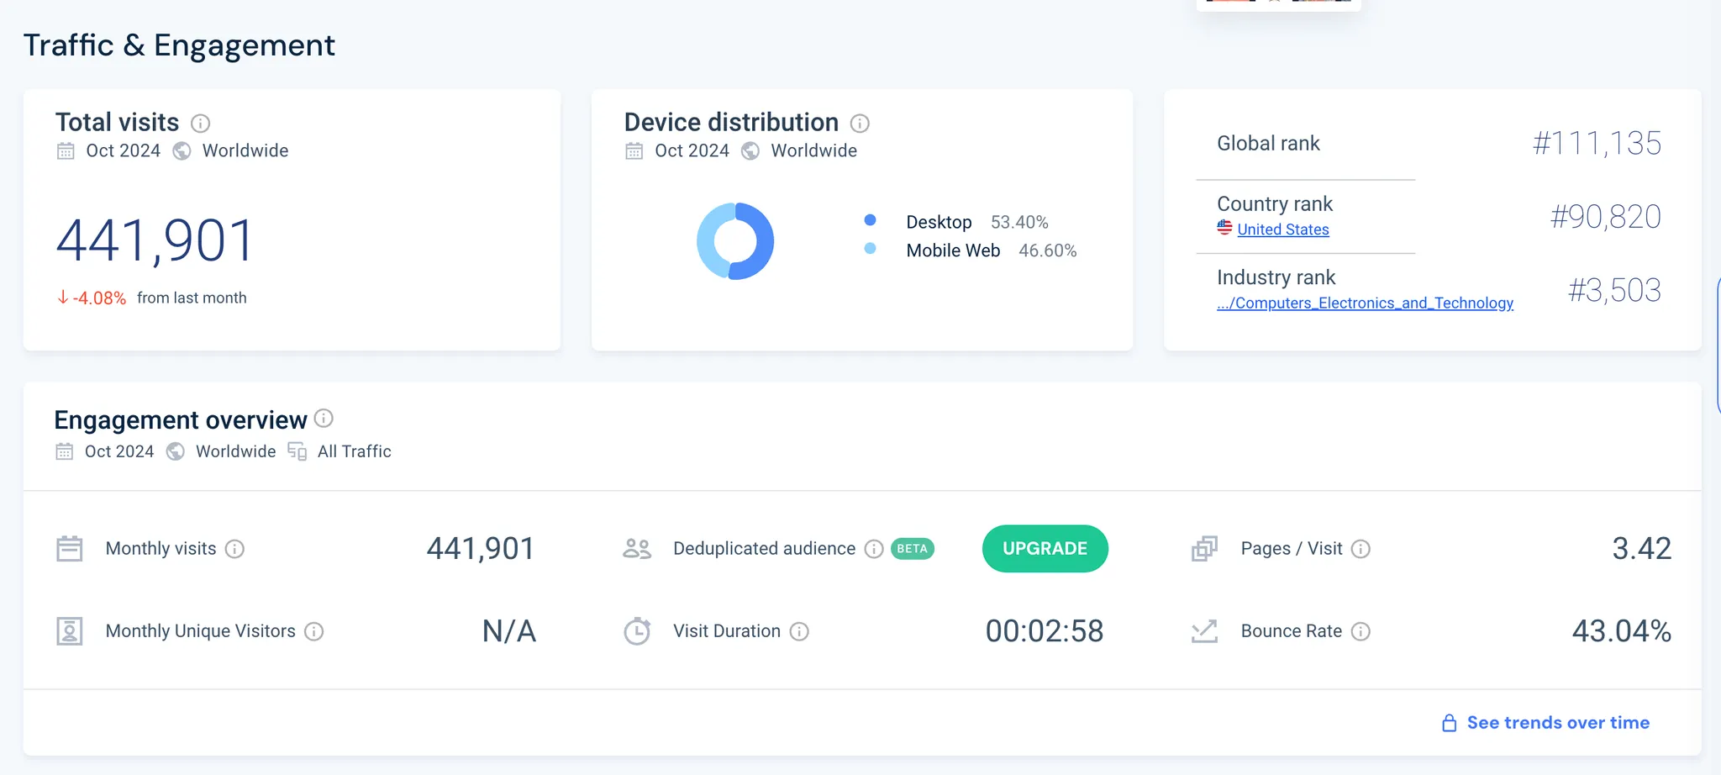Click the Mobile Web legend color dot
1721x775 pixels.
click(870, 249)
